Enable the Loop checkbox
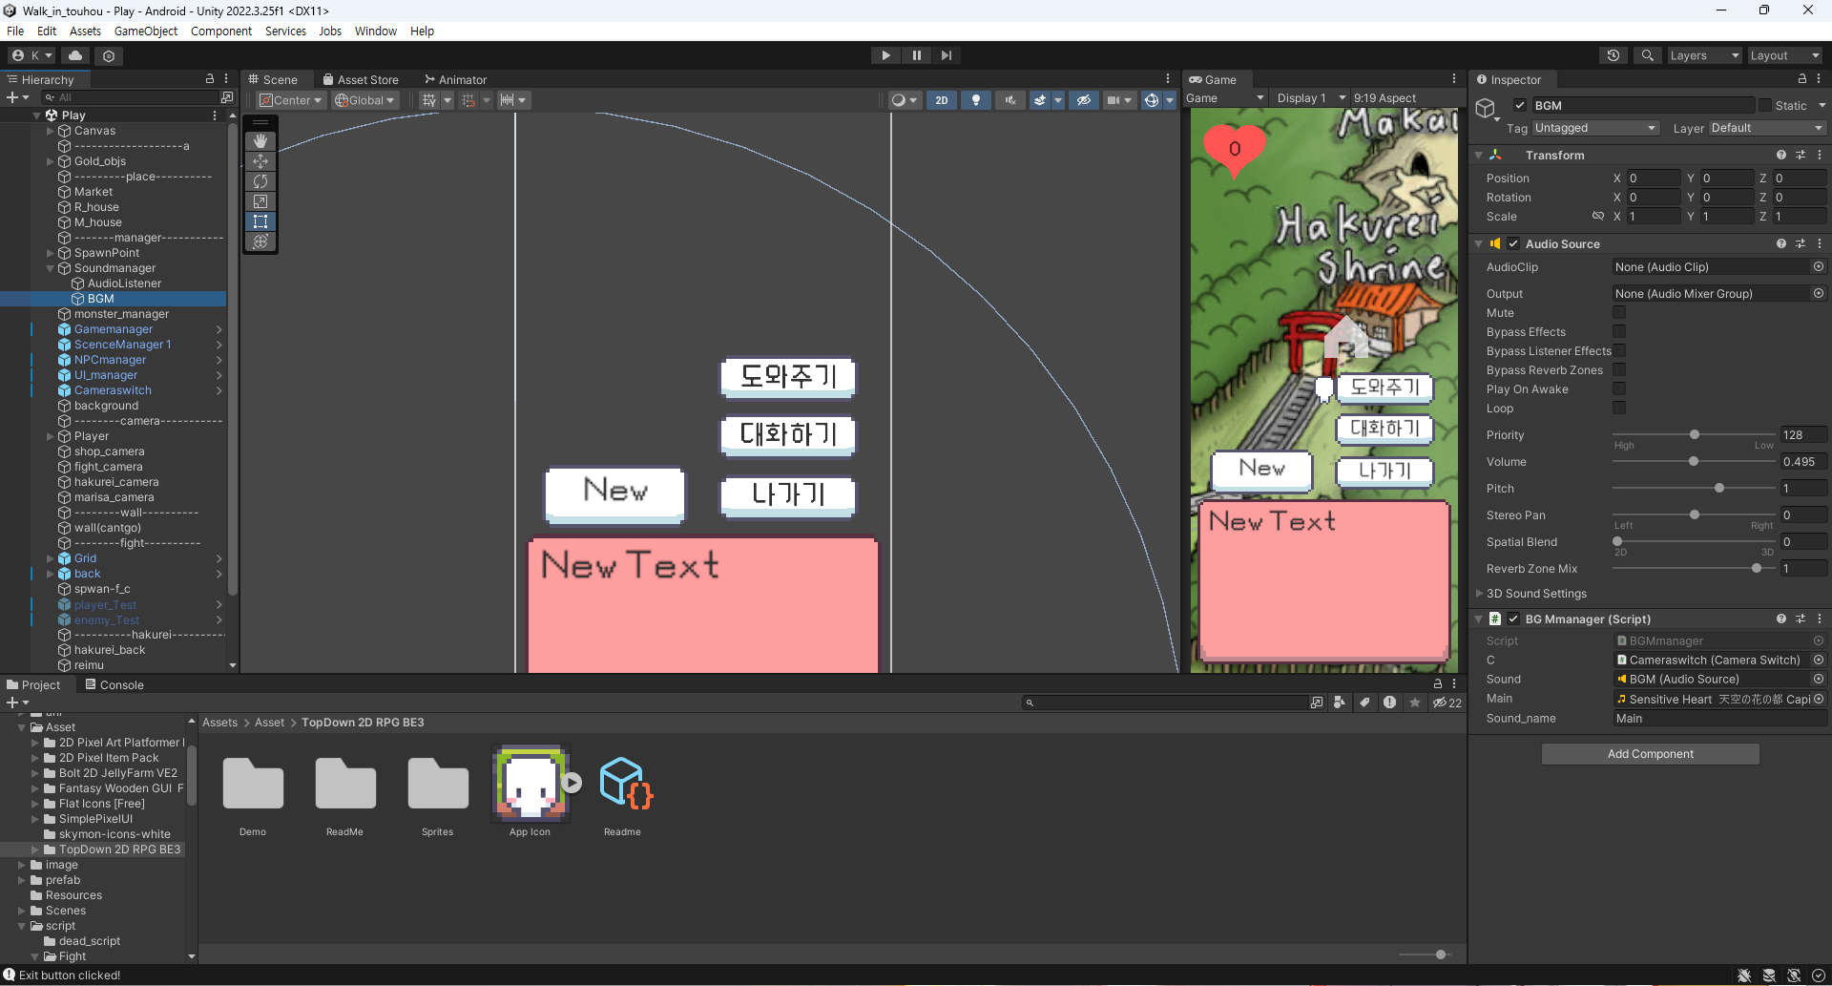Viewport: 1832px width, 986px height. pos(1619,409)
